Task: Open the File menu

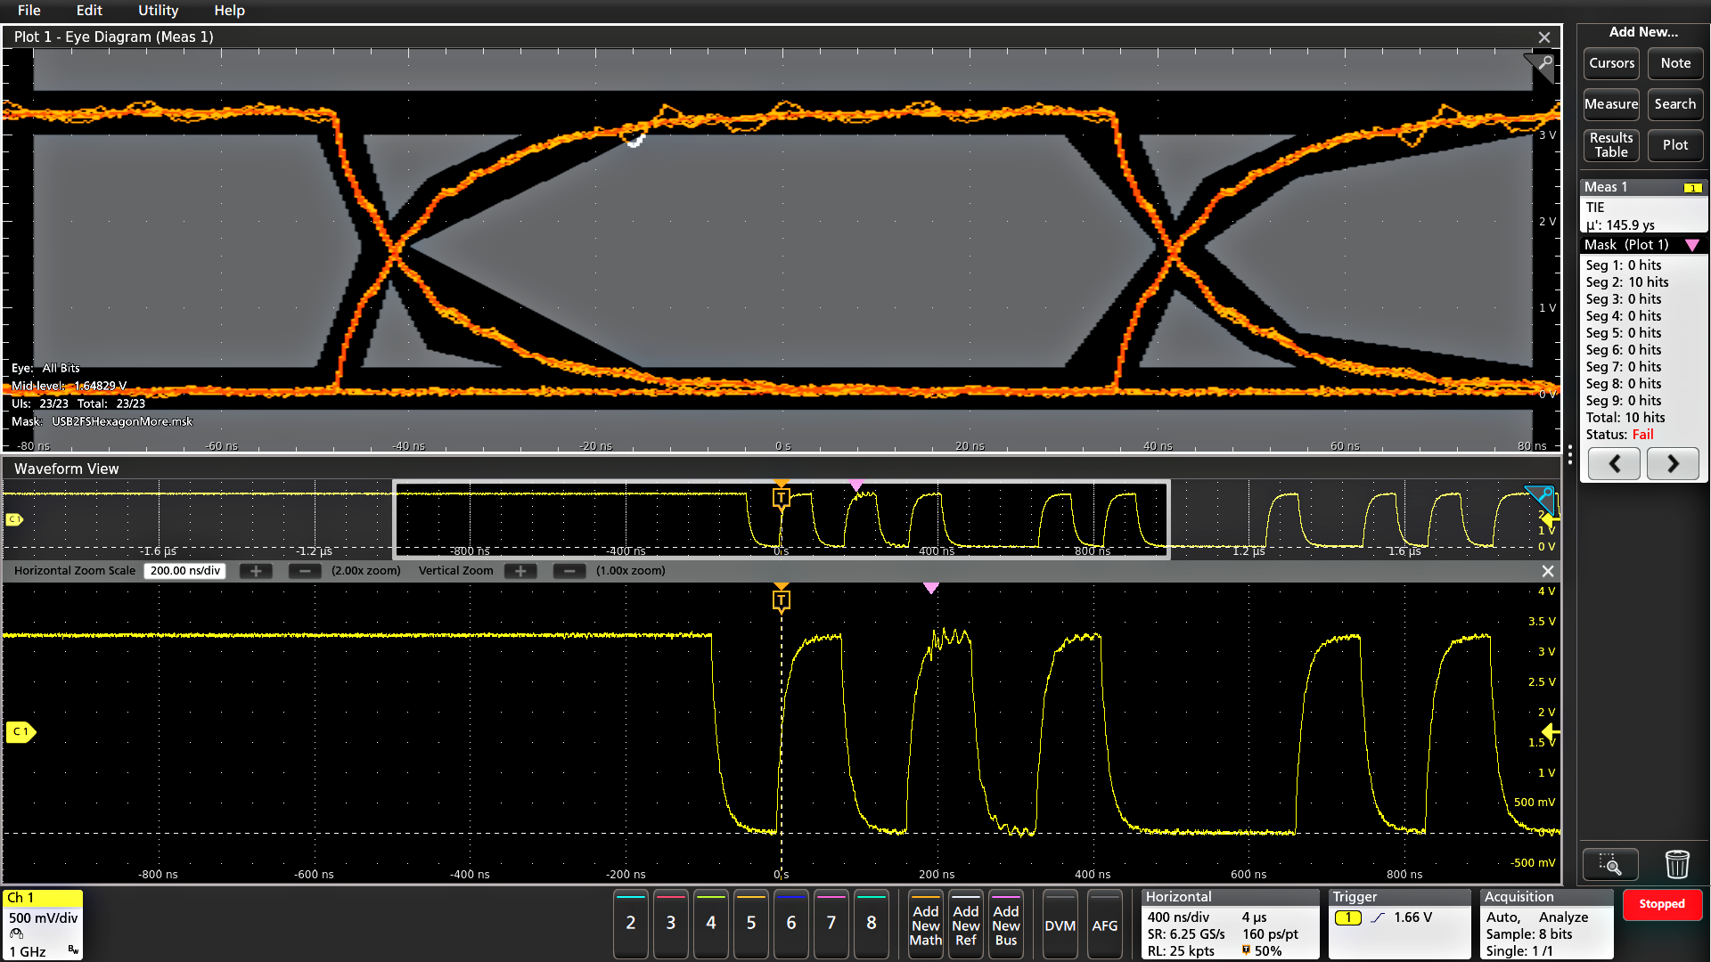Action: click(x=29, y=11)
